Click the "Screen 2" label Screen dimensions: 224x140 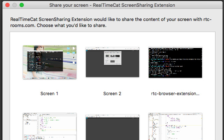(112, 93)
